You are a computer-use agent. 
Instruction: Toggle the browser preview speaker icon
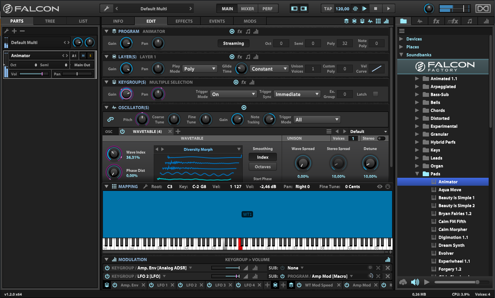point(415,282)
